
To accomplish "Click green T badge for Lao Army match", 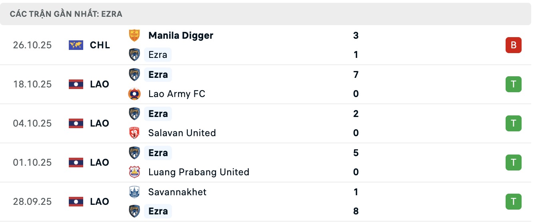I will point(513,84).
